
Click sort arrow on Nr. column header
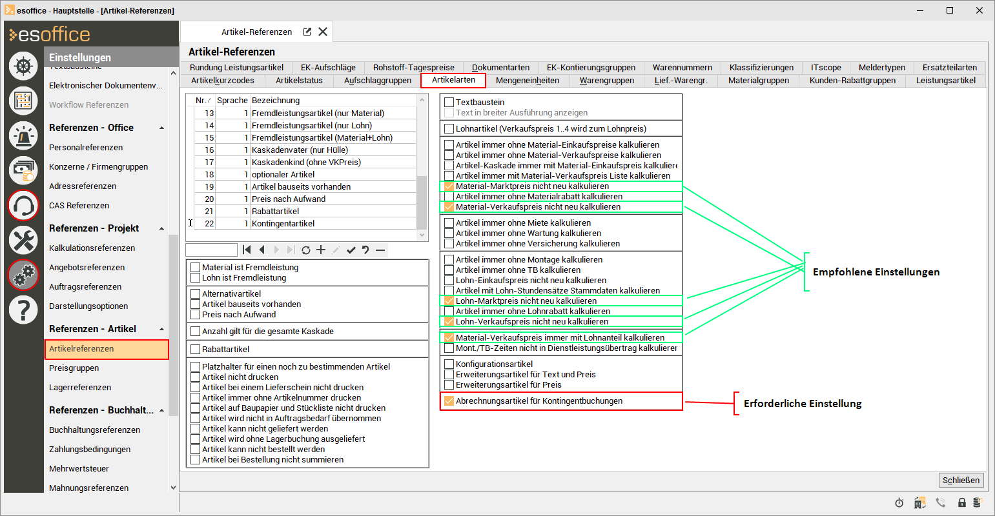click(x=209, y=100)
